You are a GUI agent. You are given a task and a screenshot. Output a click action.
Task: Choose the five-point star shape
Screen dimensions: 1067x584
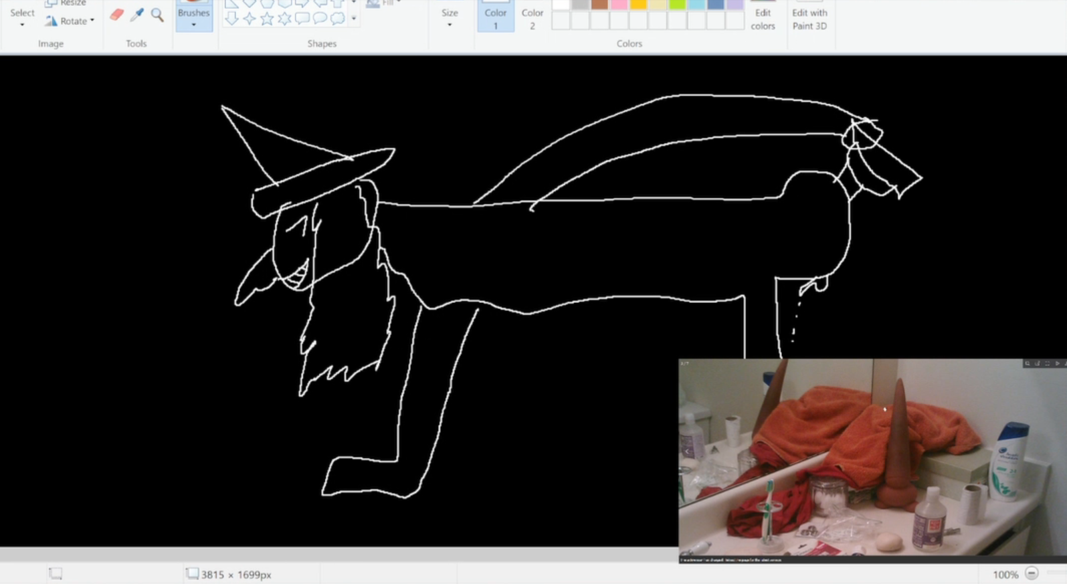click(x=267, y=18)
